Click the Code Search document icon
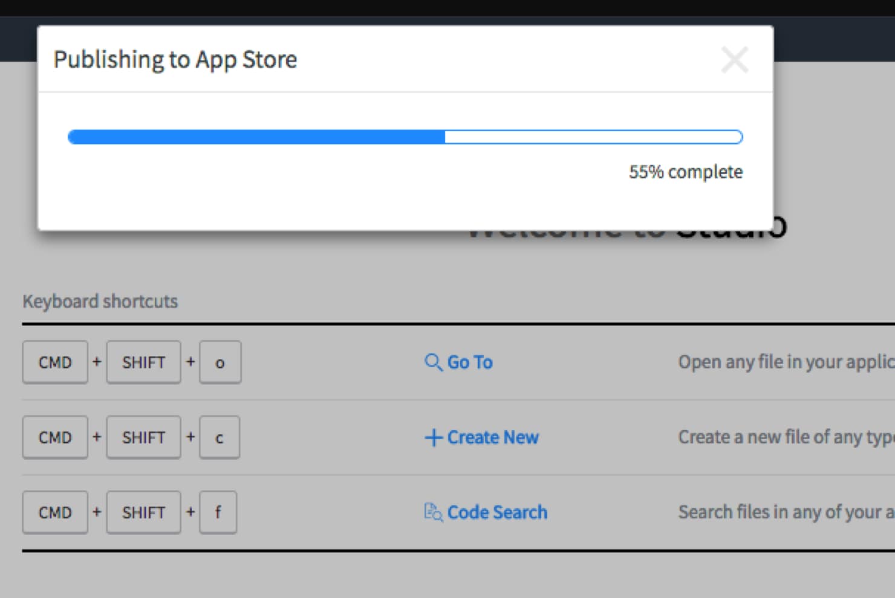Image resolution: width=895 pixels, height=598 pixels. pyautogui.click(x=432, y=512)
